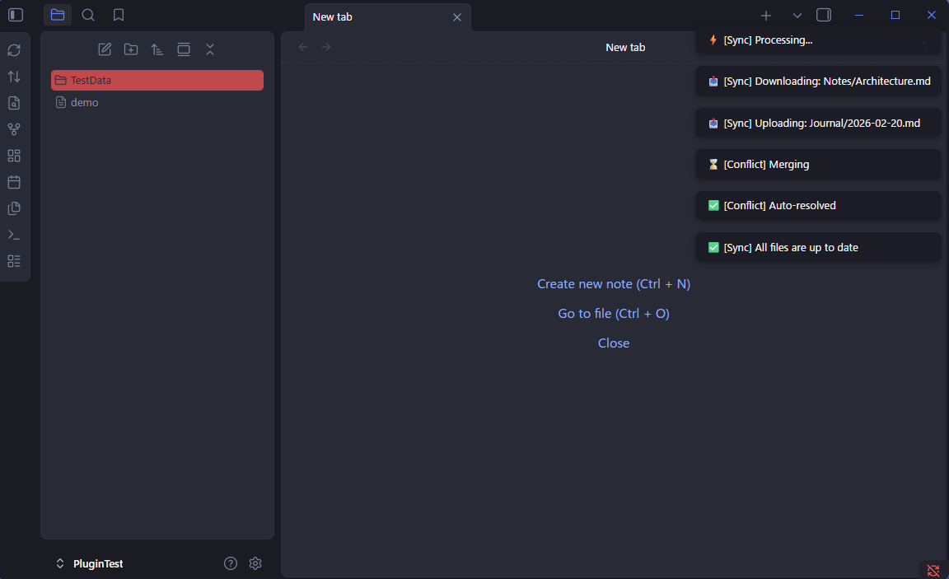This screenshot has height=579, width=949.
Task: Click the Go to file link
Action: click(613, 313)
